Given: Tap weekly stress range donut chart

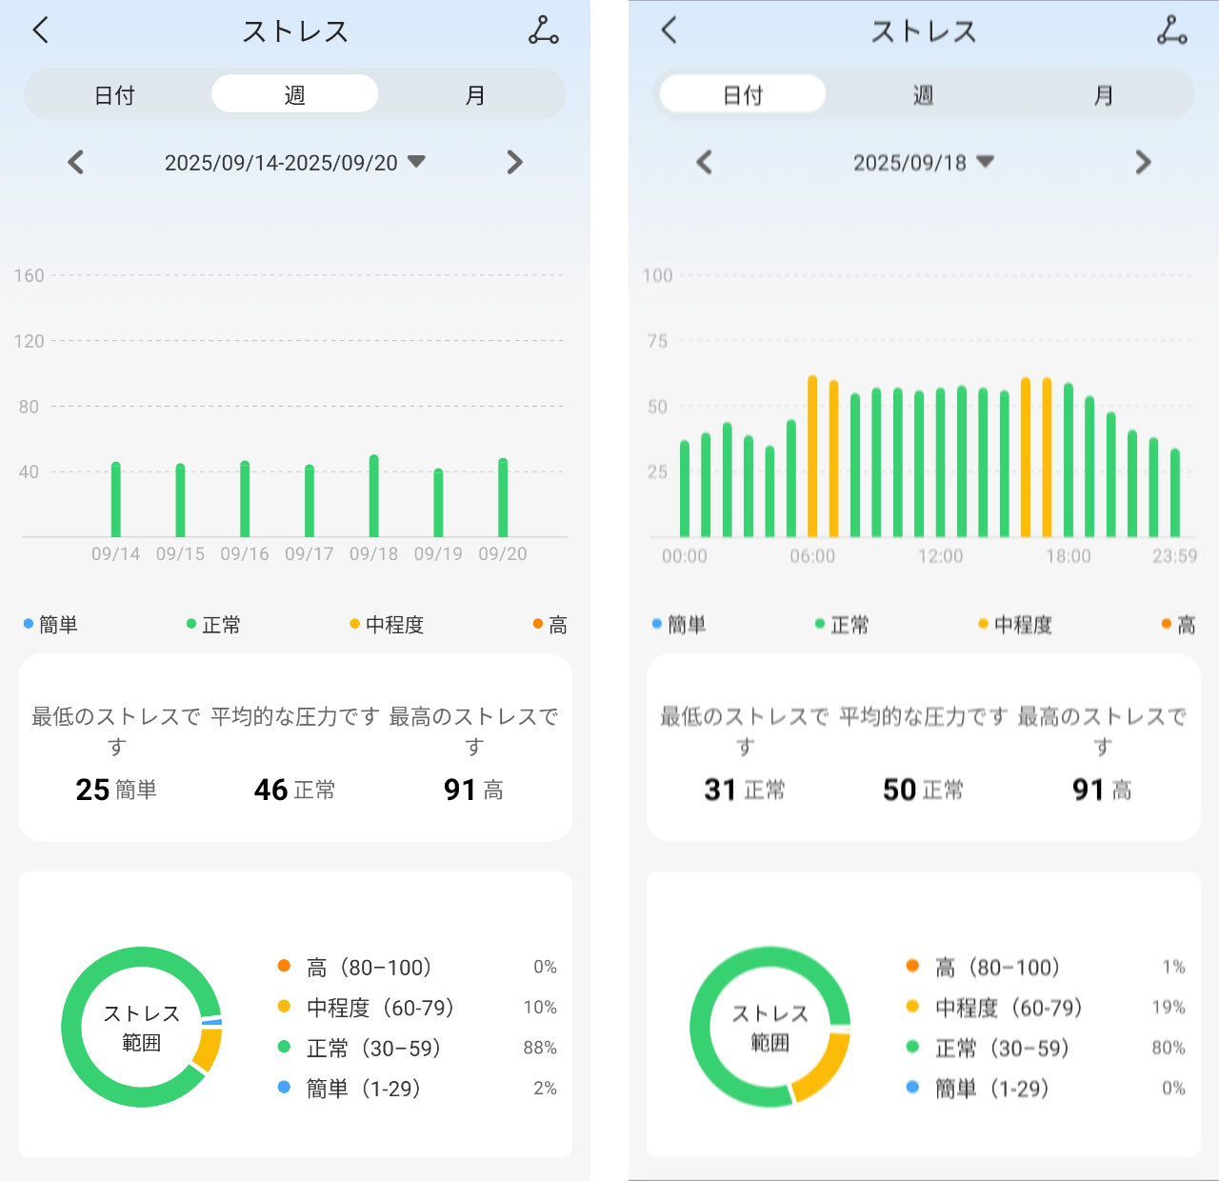Looking at the screenshot, I should tap(142, 1027).
